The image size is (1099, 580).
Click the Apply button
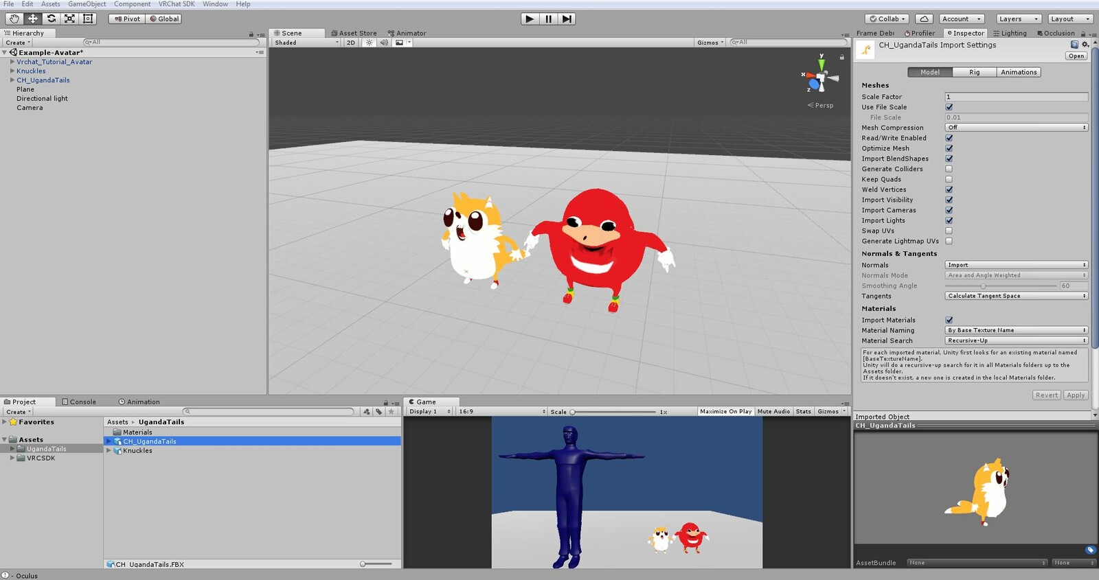coord(1076,395)
